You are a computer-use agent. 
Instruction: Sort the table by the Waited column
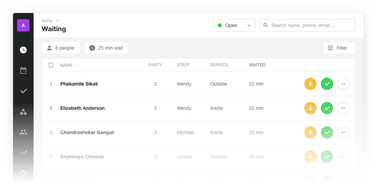click(x=257, y=65)
